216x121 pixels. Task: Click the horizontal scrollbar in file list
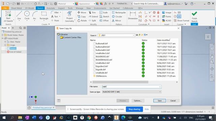click(x=120, y=82)
